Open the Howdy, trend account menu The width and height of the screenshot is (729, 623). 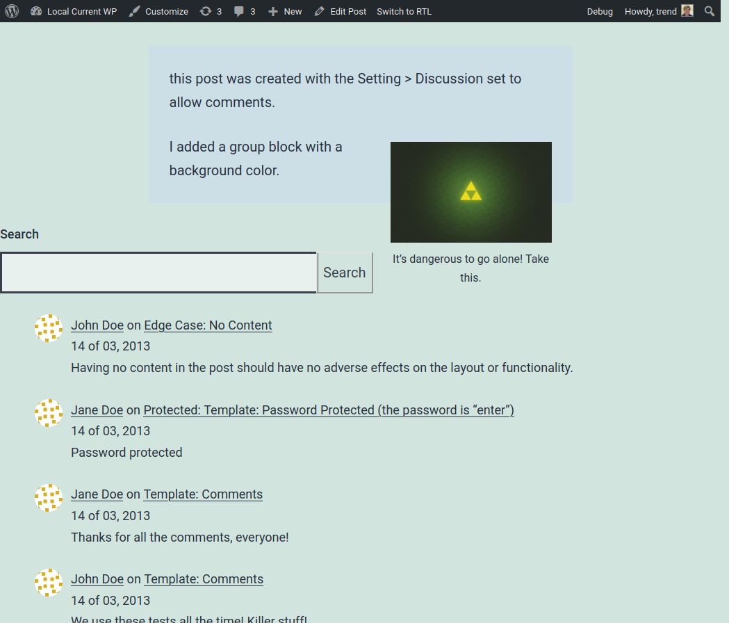click(x=653, y=11)
